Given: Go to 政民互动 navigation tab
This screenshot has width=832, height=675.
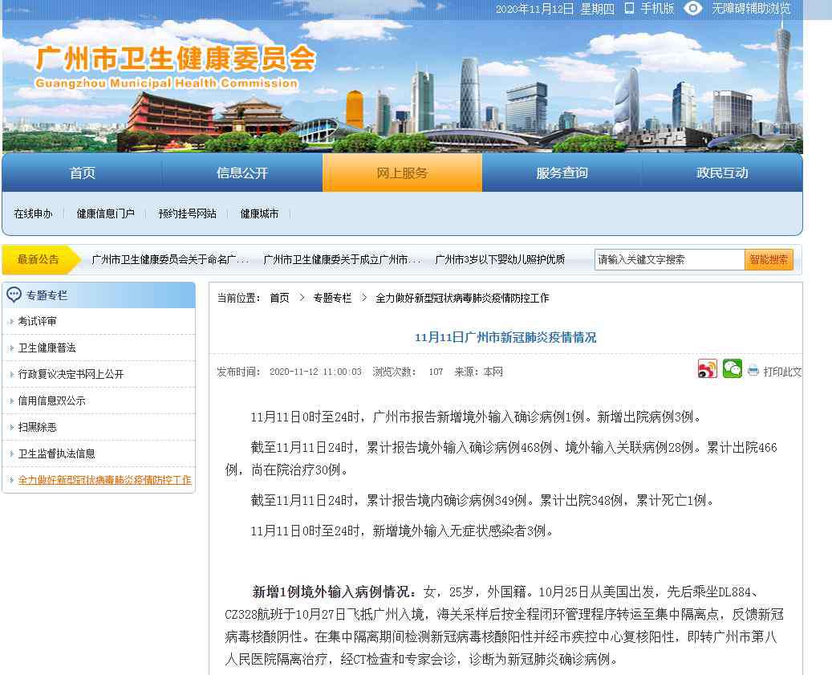Looking at the screenshot, I should pos(722,173).
